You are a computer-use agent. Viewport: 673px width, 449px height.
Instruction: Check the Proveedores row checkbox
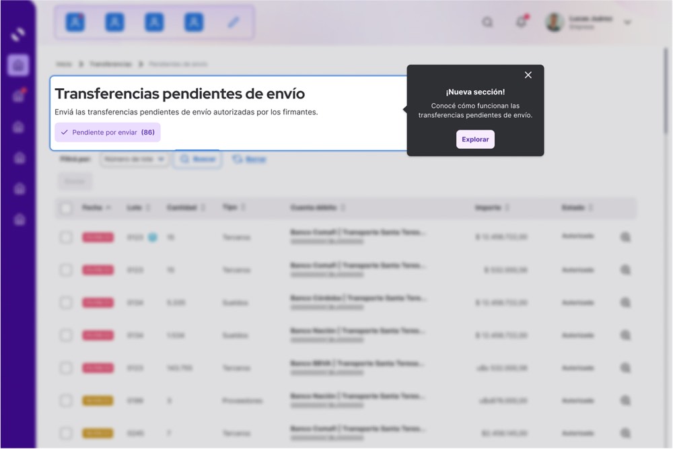[66, 401]
